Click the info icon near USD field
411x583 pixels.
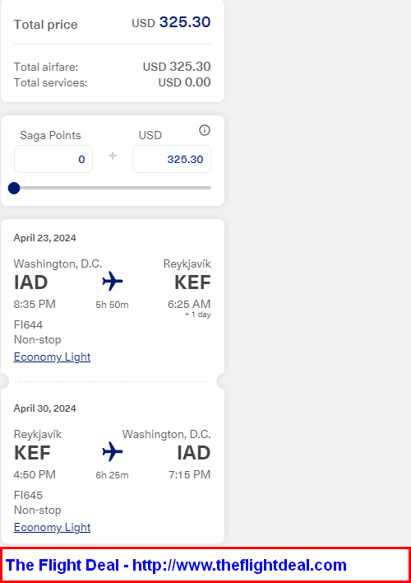point(205,130)
